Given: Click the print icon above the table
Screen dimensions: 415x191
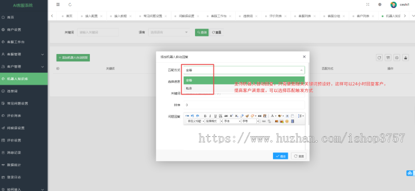Looking at the screenshot, I should pyautogui.click(x=405, y=58).
